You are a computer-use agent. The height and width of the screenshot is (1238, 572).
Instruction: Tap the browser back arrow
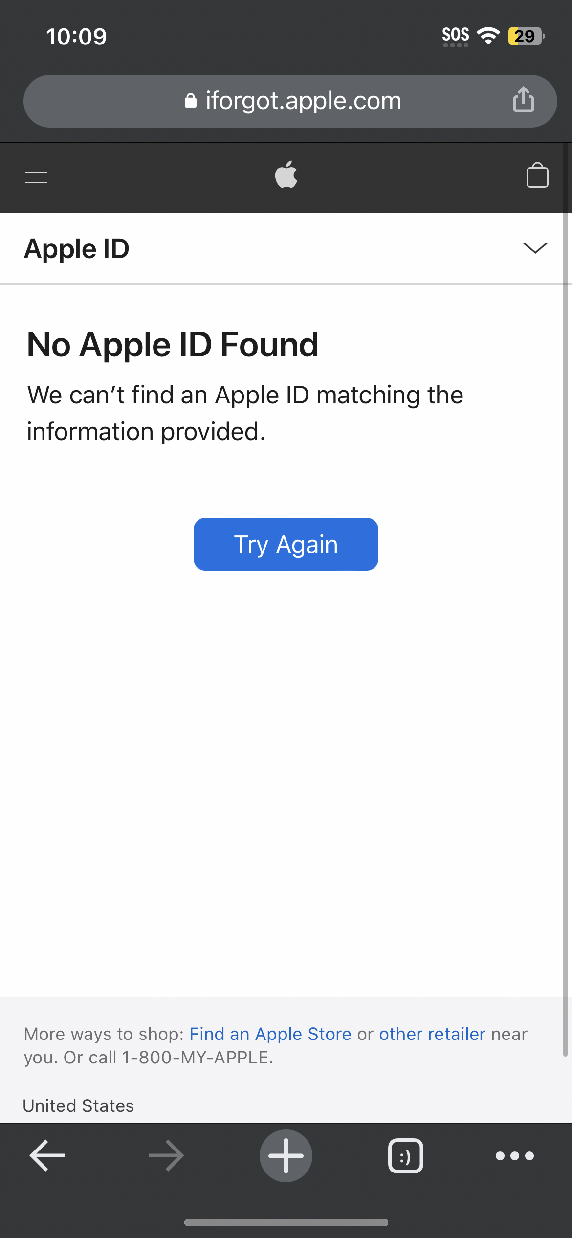click(x=47, y=1156)
